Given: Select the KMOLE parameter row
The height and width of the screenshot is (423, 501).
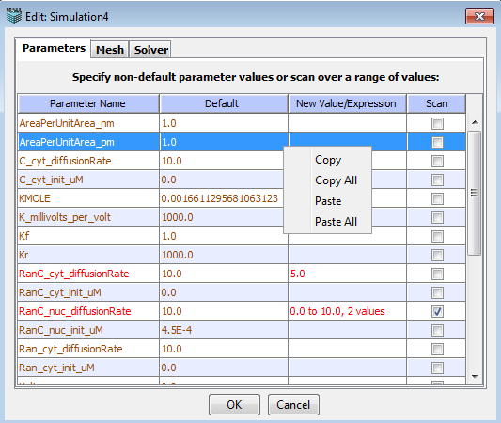Looking at the screenshot, I should (242, 198).
